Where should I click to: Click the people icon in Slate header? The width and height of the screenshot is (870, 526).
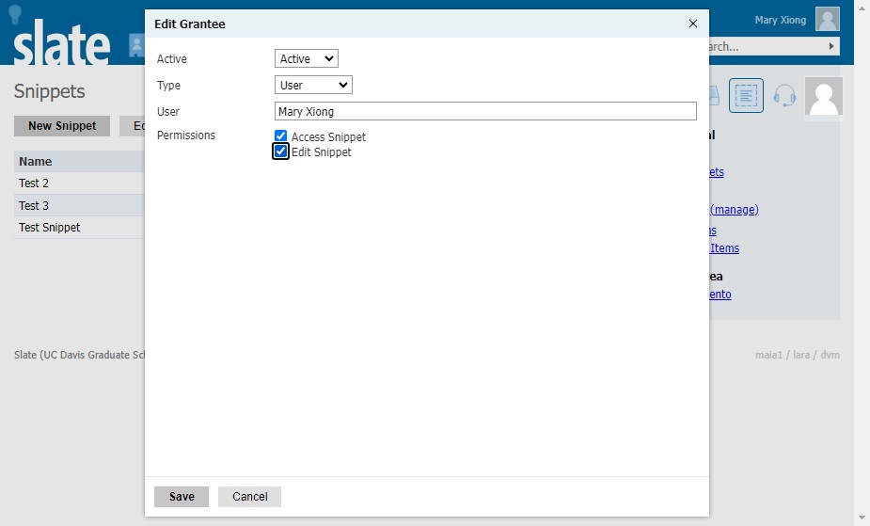click(x=136, y=45)
